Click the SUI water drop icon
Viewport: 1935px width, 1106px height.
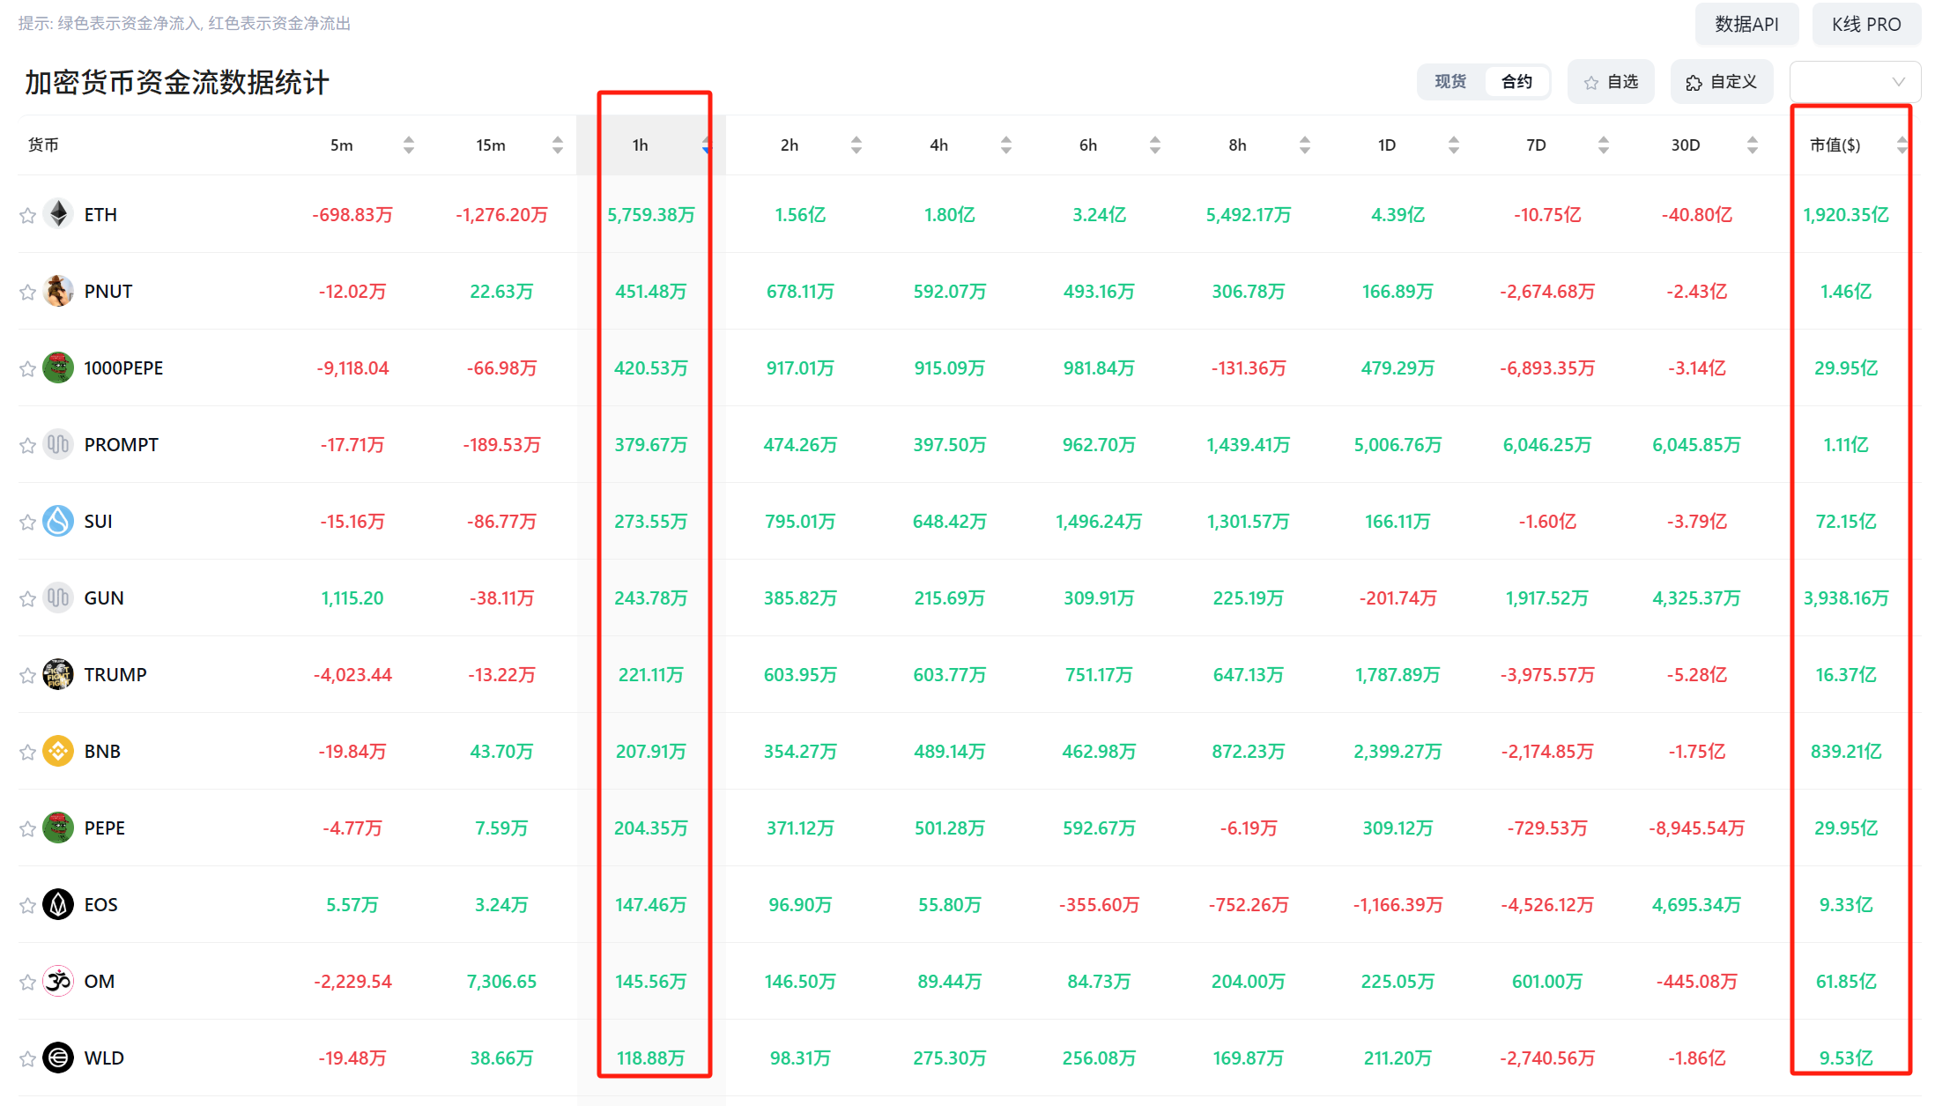58,521
